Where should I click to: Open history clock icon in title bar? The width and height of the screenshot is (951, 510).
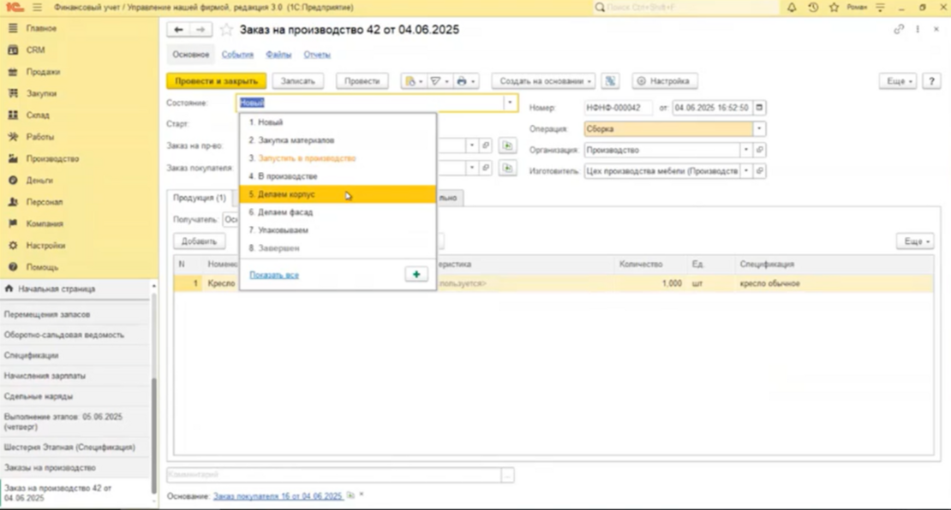click(x=813, y=7)
